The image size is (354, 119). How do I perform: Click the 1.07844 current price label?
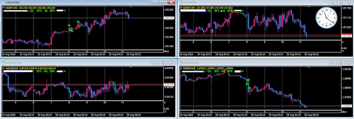(346, 106)
